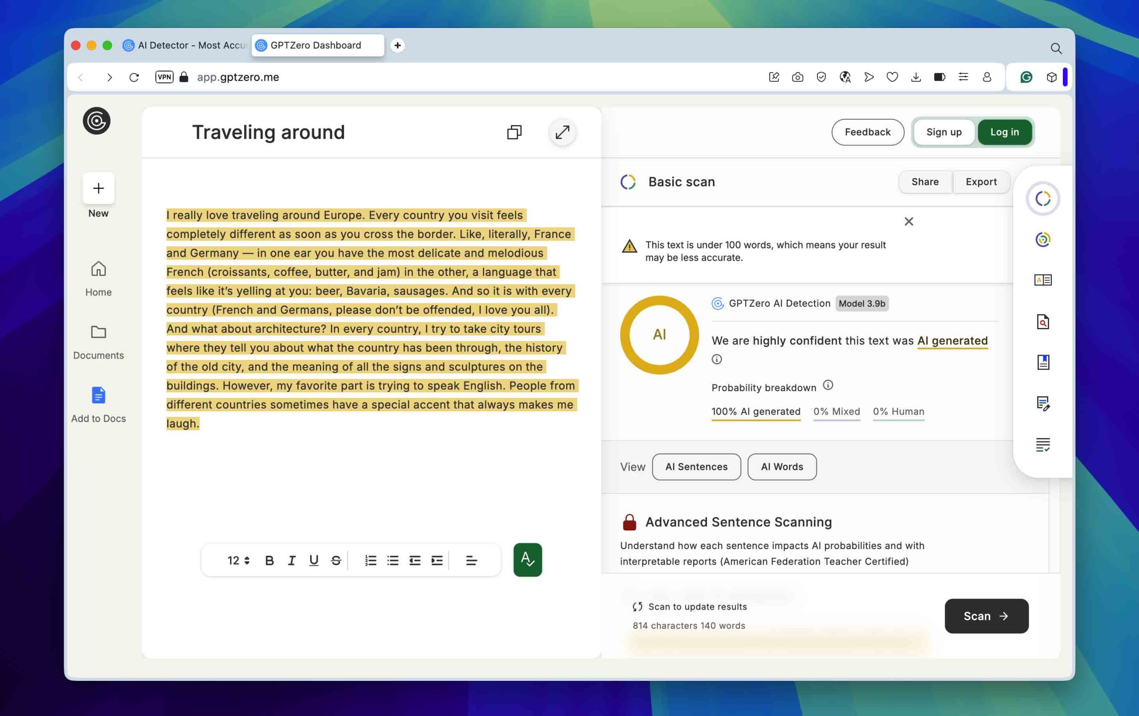
Task: Click the browser tab search magnifier
Action: point(1056,48)
